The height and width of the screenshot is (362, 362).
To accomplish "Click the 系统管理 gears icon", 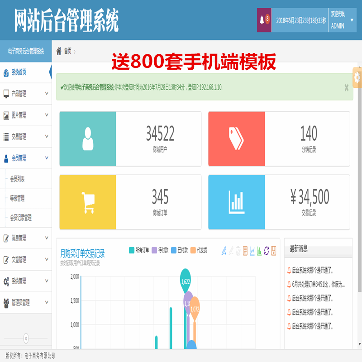I will pos(6,281).
